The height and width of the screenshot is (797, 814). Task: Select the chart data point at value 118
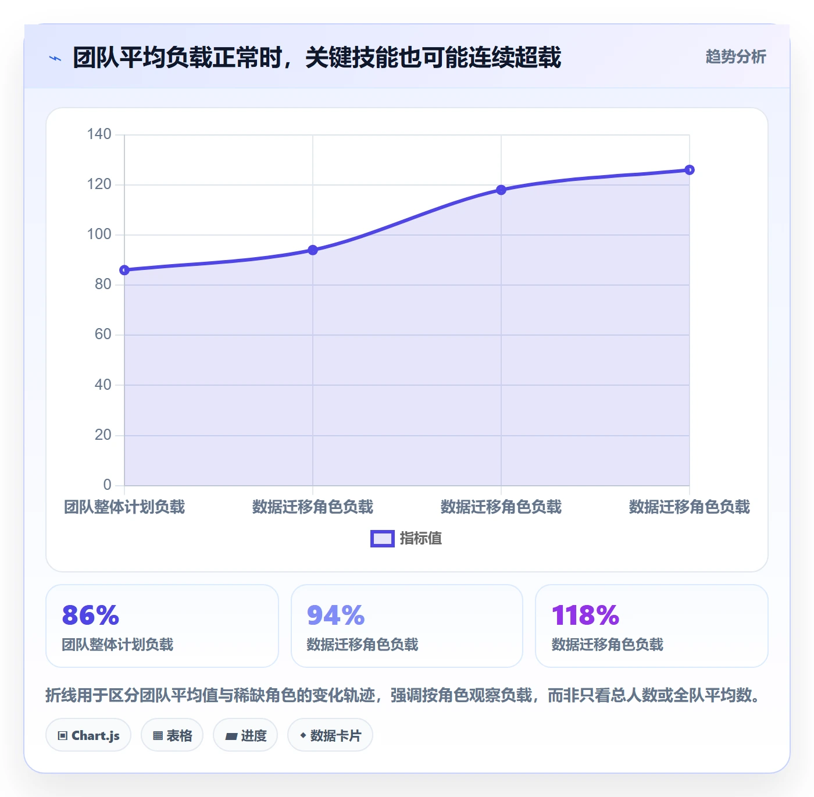point(501,190)
